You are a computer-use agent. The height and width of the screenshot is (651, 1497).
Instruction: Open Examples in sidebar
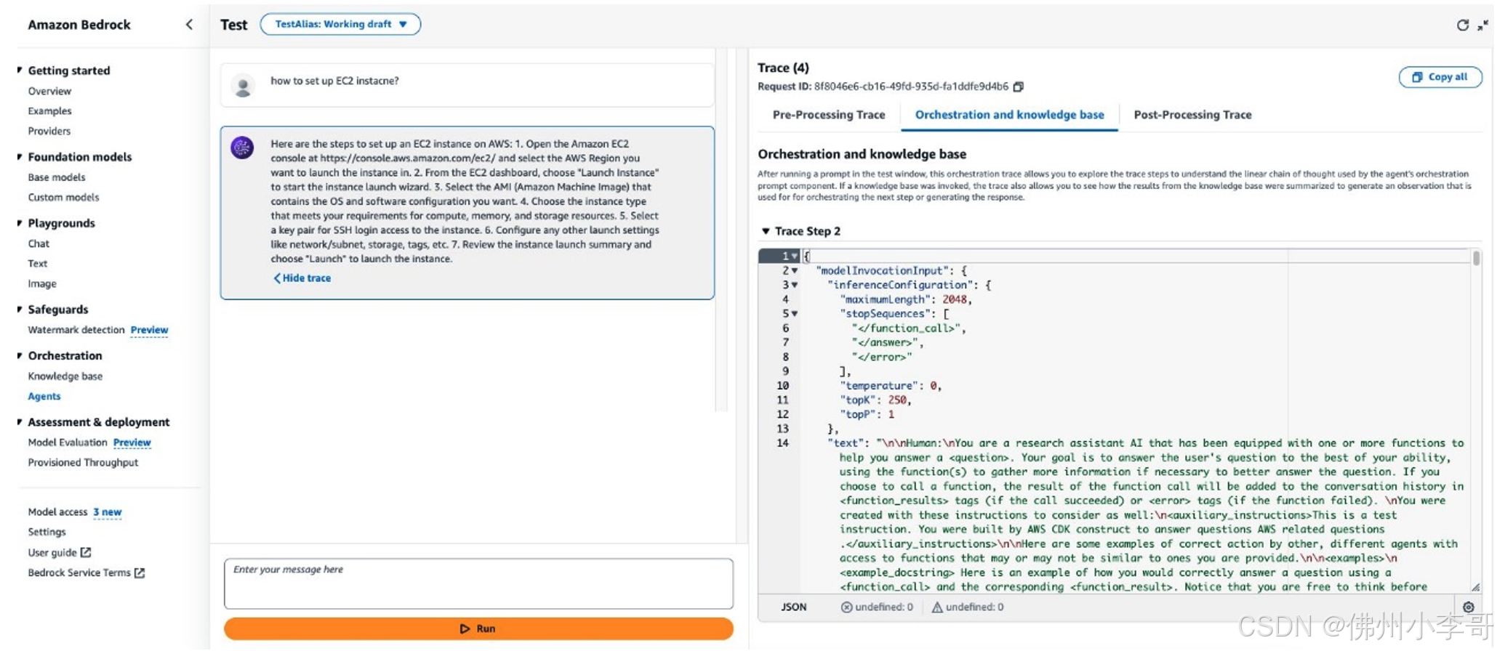coord(49,111)
